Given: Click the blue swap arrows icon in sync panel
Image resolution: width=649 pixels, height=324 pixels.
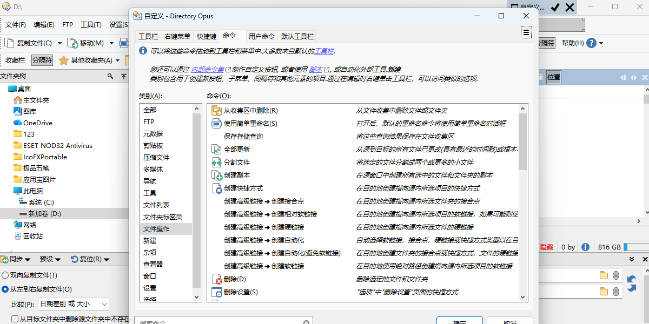Looking at the screenshot, I should 632,283.
